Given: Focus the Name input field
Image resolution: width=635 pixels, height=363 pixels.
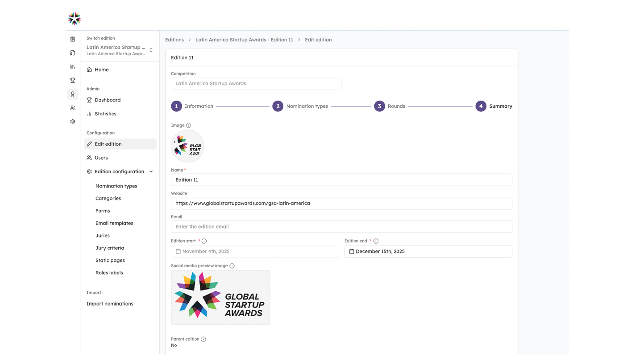Looking at the screenshot, I should click(341, 180).
